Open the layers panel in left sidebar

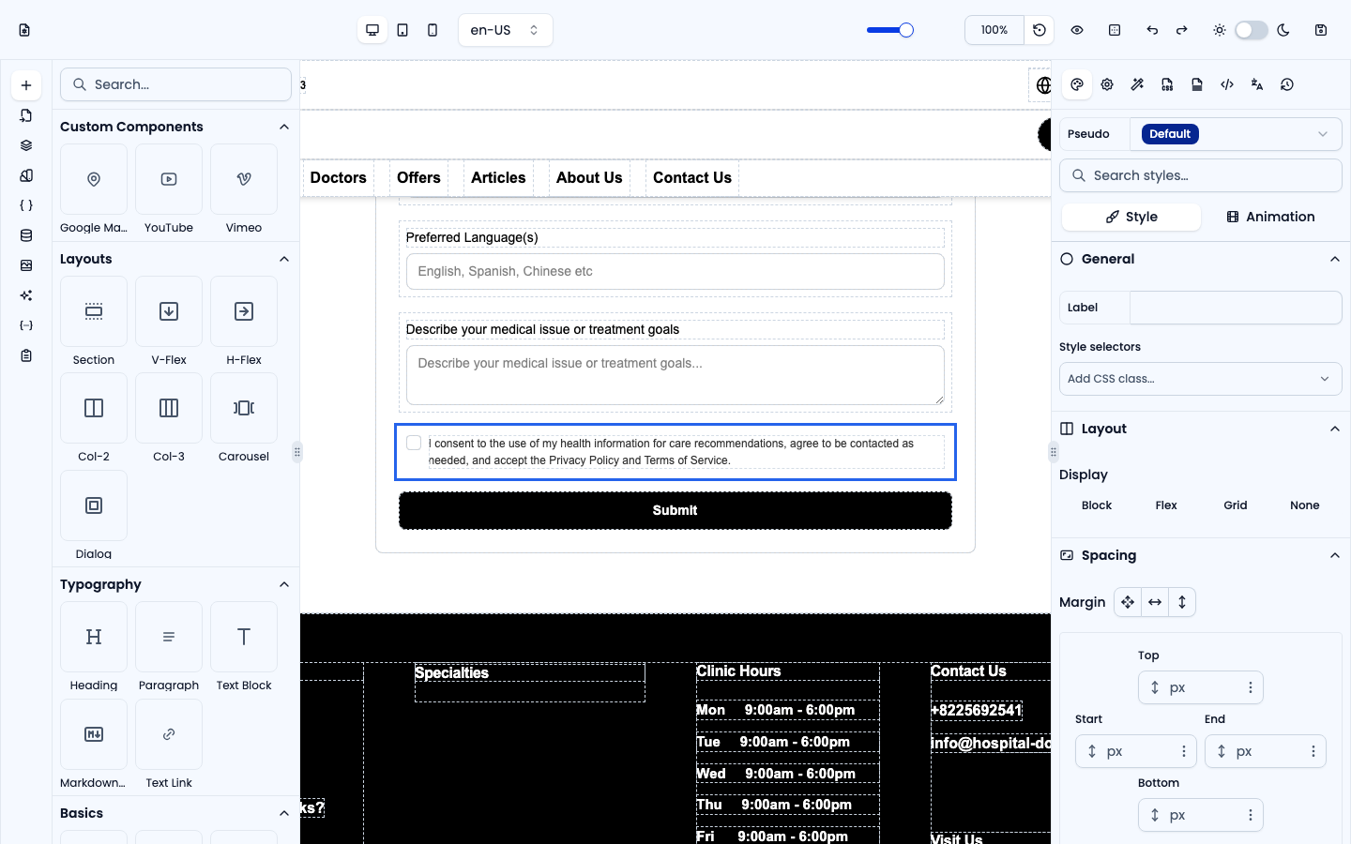26,145
